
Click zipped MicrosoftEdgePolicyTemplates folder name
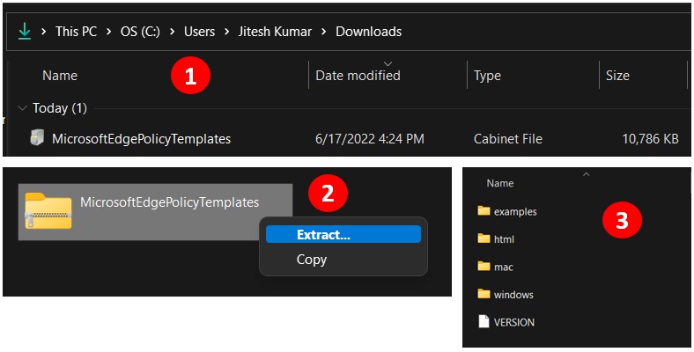click(169, 202)
